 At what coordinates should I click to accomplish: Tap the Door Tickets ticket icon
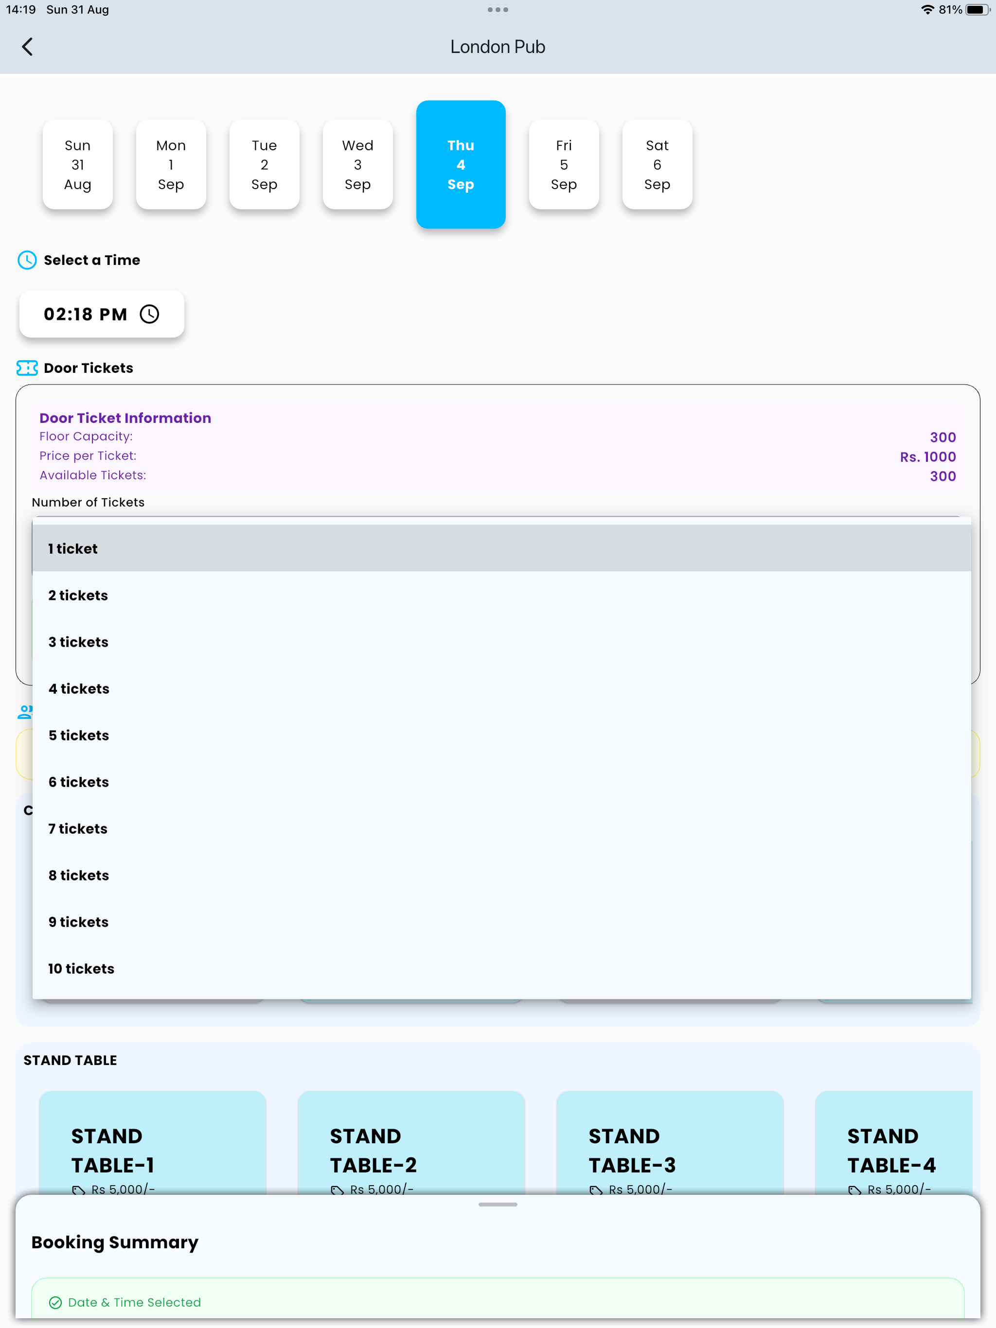point(27,368)
